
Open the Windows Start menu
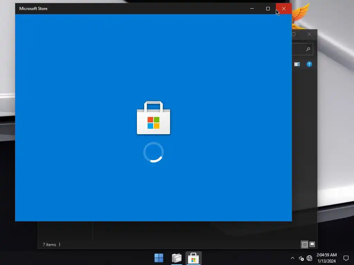pyautogui.click(x=159, y=258)
